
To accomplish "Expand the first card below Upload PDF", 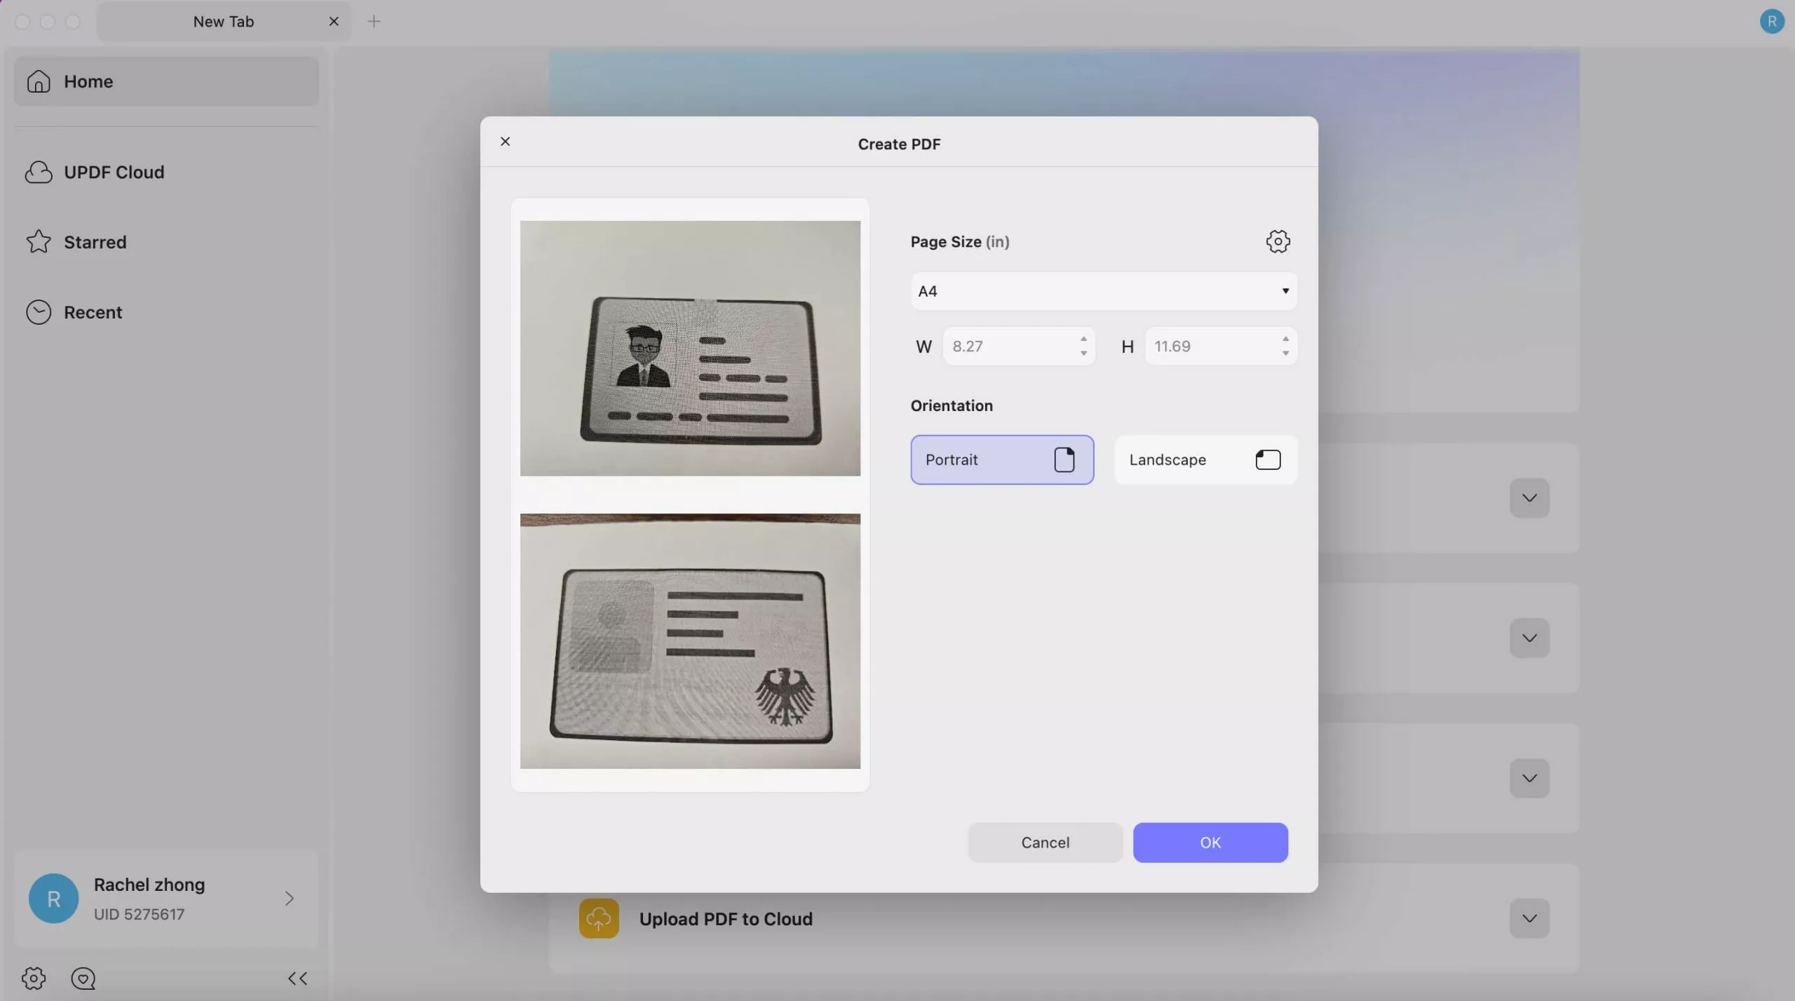I will pyautogui.click(x=1528, y=498).
